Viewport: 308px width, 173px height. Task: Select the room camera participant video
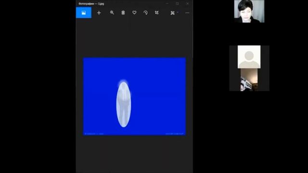(x=249, y=80)
